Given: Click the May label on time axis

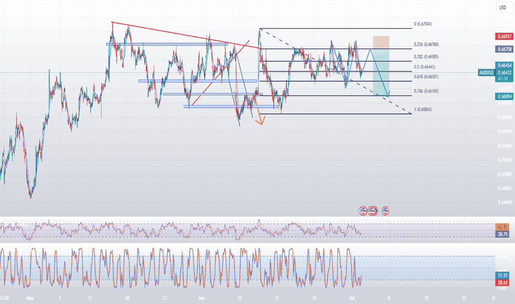Looking at the screenshot, I should pos(30,298).
